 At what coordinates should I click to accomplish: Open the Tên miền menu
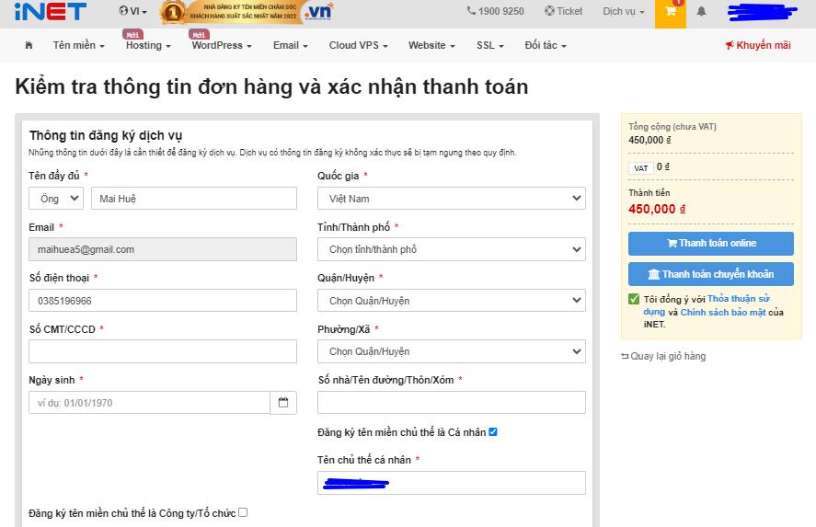pyautogui.click(x=78, y=45)
